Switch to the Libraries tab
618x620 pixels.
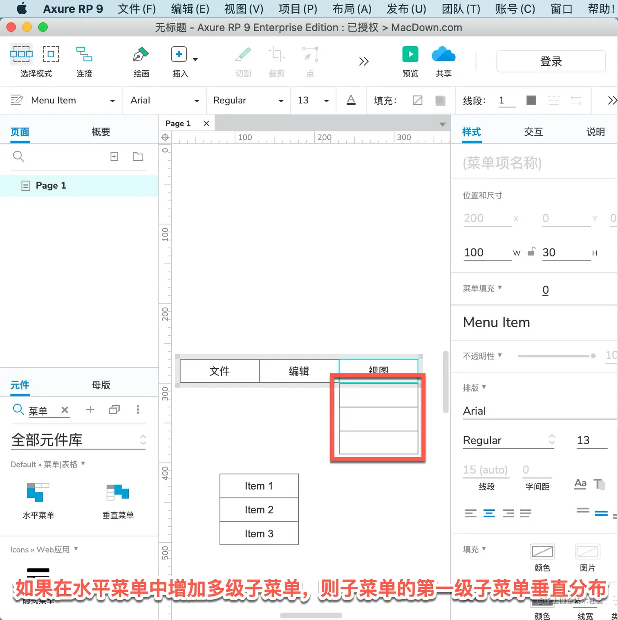coord(20,385)
